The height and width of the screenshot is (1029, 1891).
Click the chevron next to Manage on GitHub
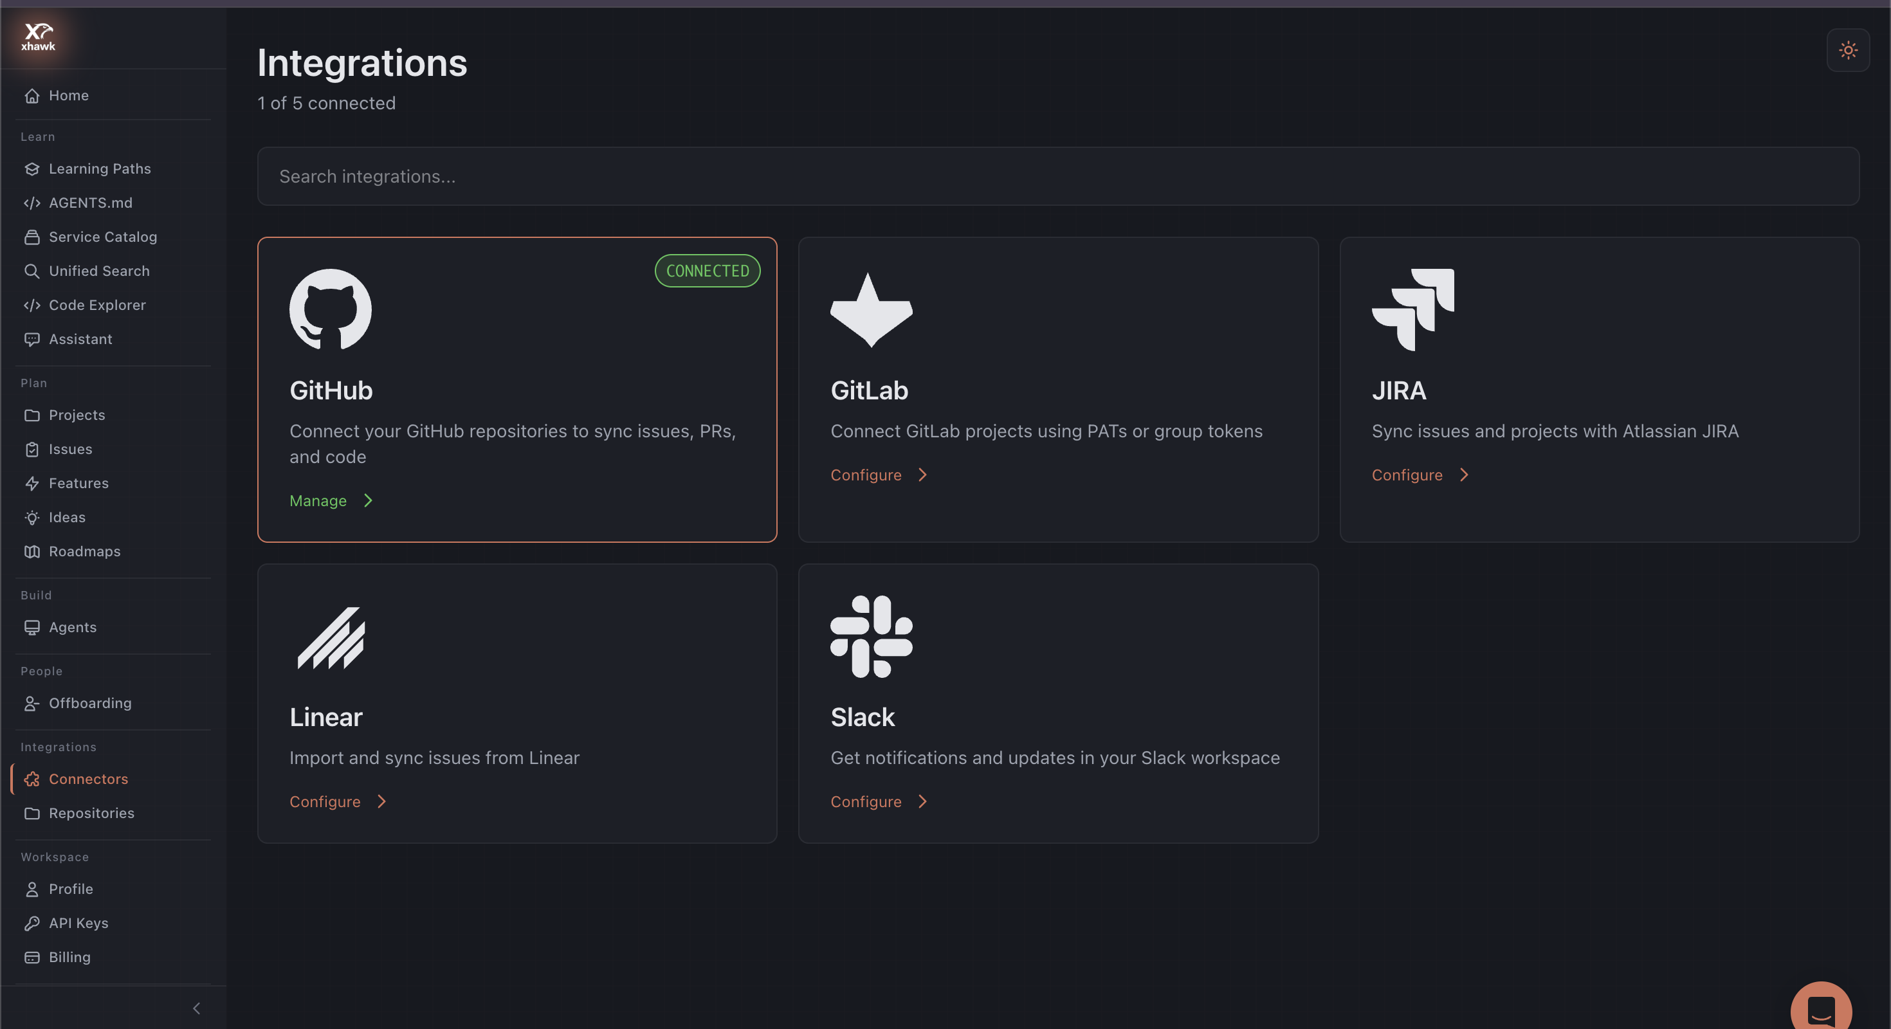pyautogui.click(x=367, y=500)
